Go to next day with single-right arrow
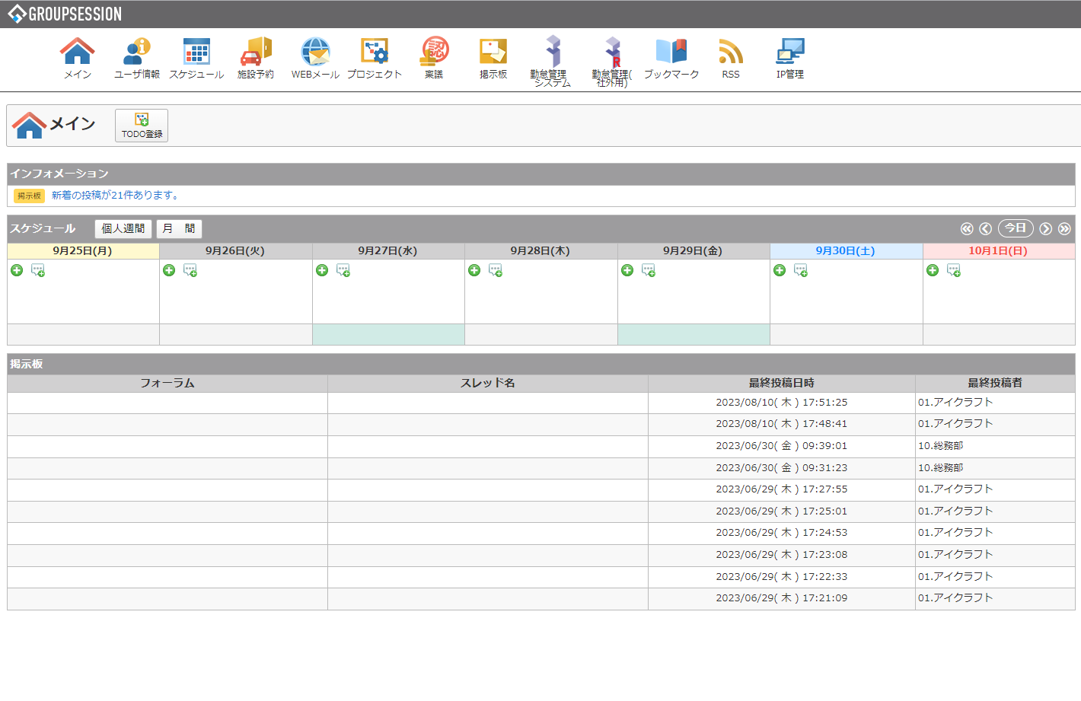1081x701 pixels. [x=1046, y=228]
